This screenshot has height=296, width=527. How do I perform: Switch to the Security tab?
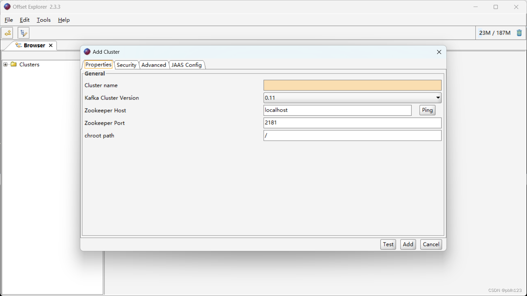[x=126, y=65]
